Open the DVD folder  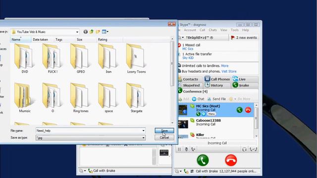point(25,58)
